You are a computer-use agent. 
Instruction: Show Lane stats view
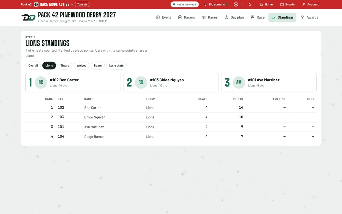click(x=116, y=66)
